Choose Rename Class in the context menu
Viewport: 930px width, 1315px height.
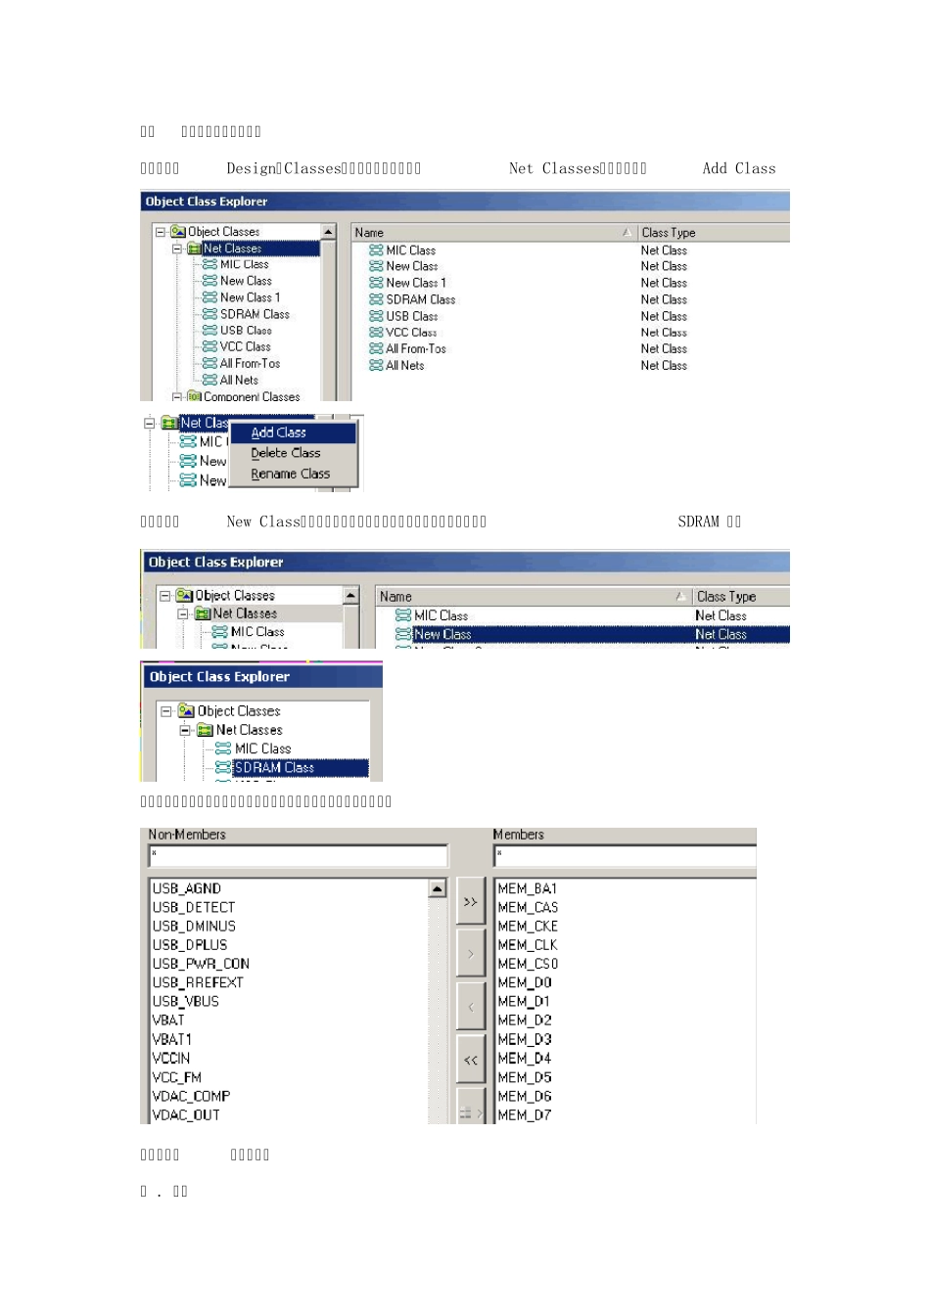click(x=290, y=474)
